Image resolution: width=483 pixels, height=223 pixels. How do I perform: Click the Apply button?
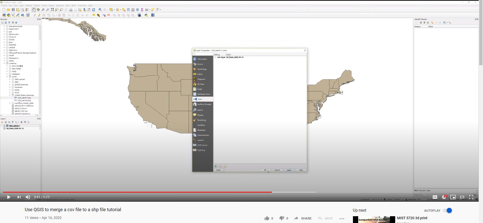(289, 170)
